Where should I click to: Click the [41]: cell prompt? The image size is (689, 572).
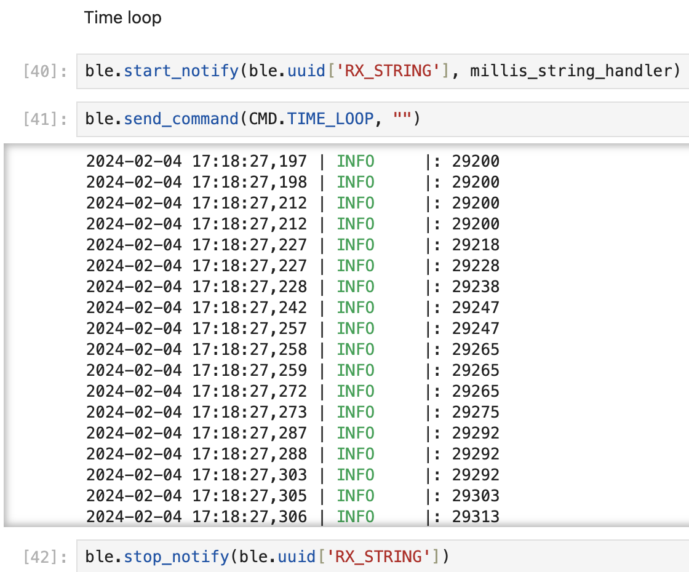[46, 119]
